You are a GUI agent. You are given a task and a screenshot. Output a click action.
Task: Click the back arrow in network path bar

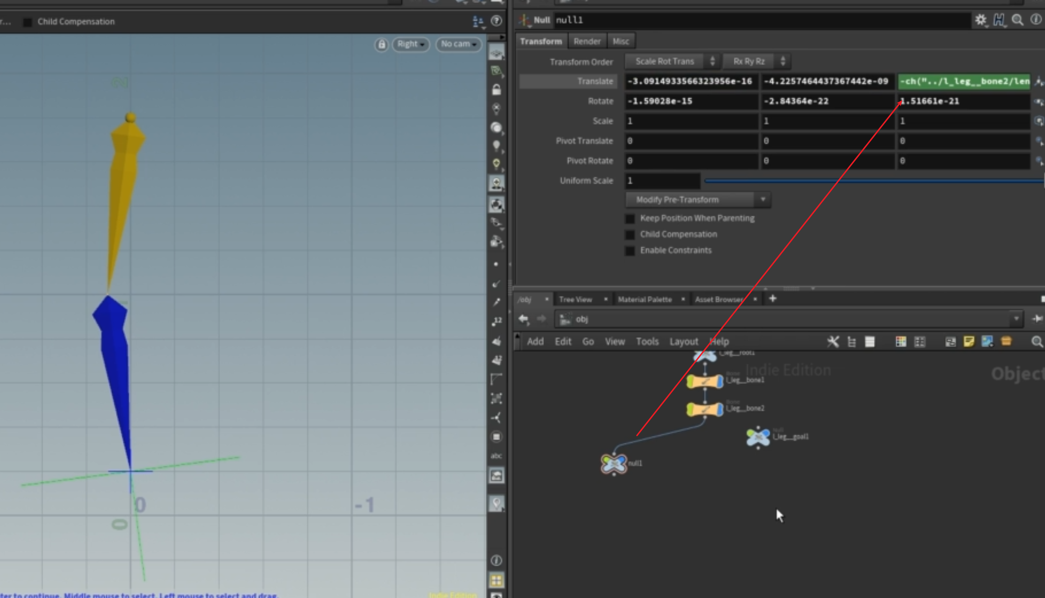point(523,319)
